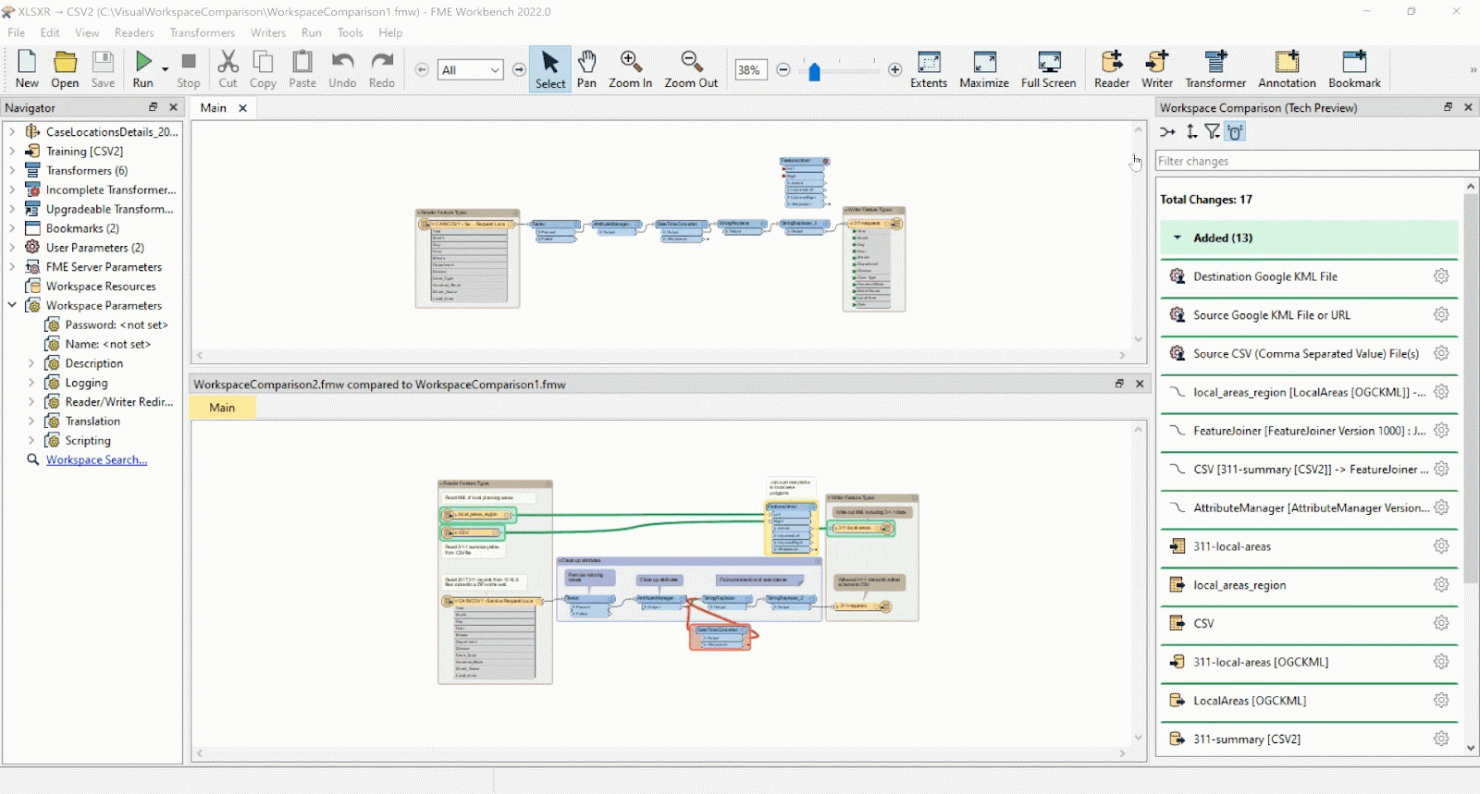The height and width of the screenshot is (794, 1480).
Task: Click the Add Reader toolbar icon
Action: pos(1111,69)
